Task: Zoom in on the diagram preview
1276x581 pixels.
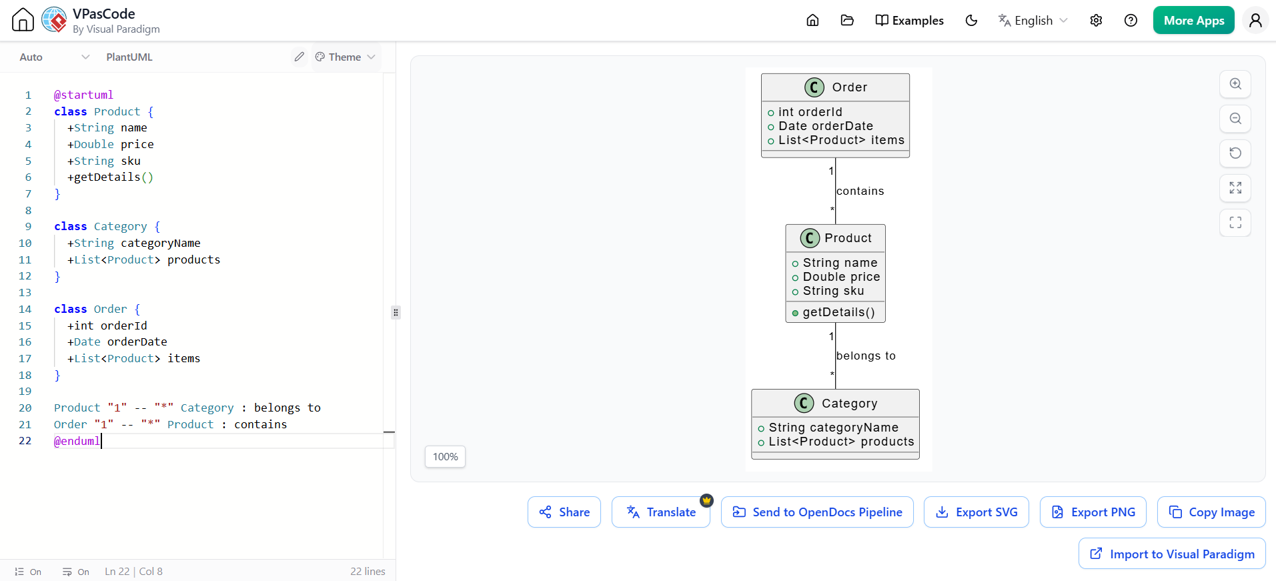Action: 1235,84
